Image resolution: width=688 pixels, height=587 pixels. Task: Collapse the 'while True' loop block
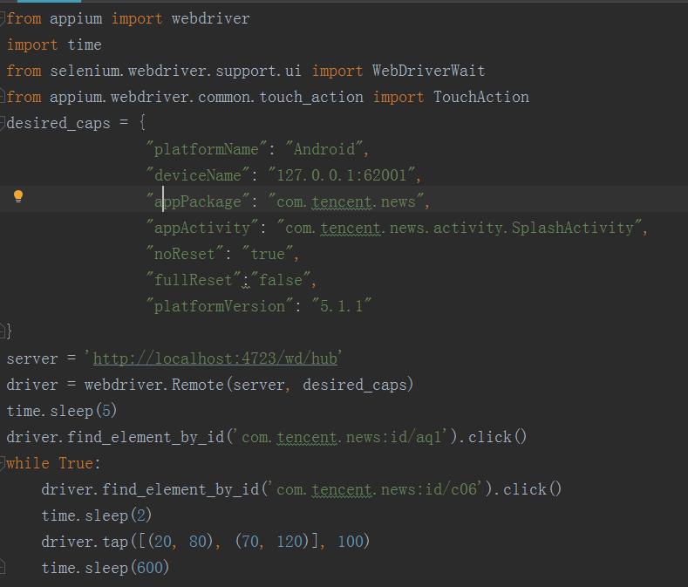[3, 463]
